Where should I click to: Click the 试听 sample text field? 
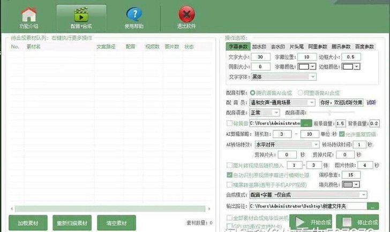[x=341, y=103]
